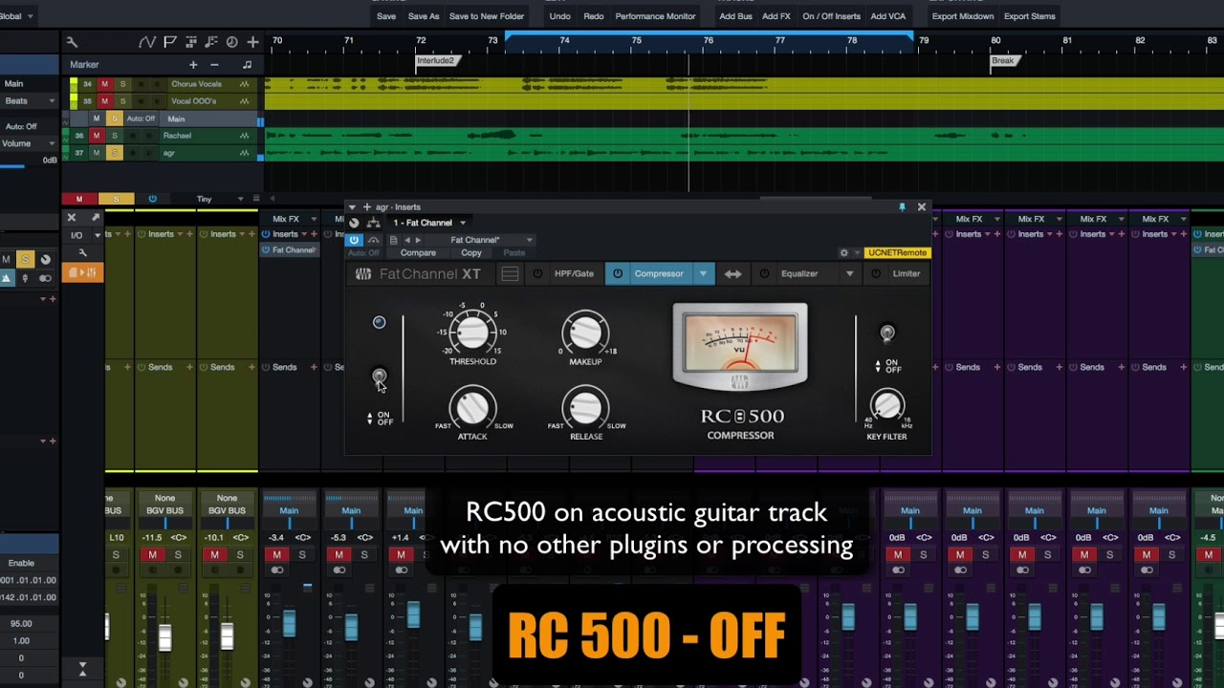Adjust the KEY FILTER frequency knob
The height and width of the screenshot is (688, 1224).
(x=887, y=405)
